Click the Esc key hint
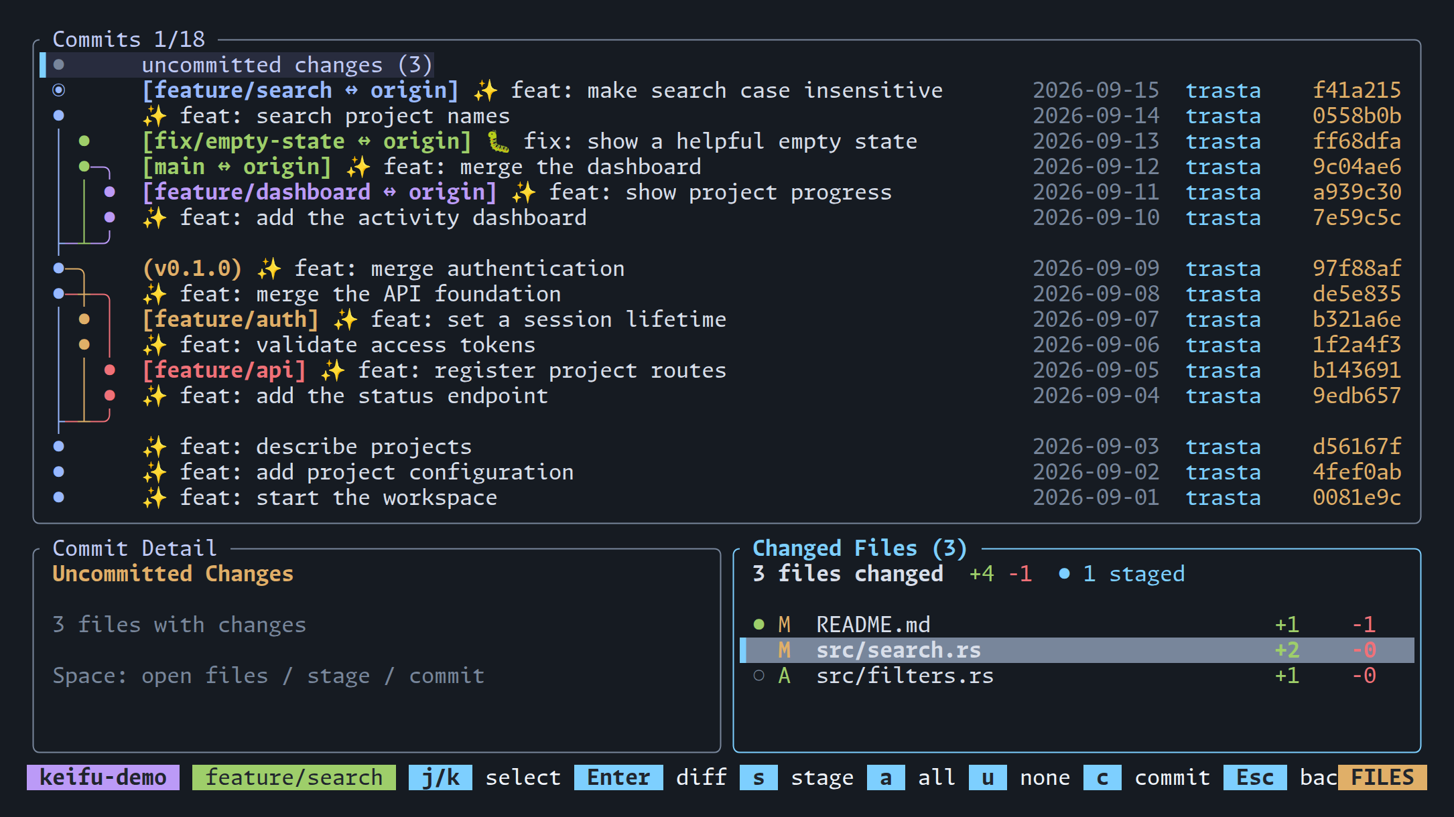1454x817 pixels. [x=1255, y=777]
